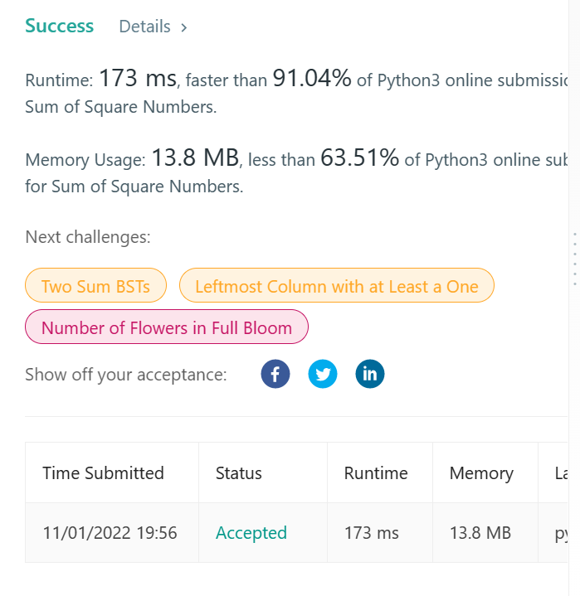Click the 173 ms cell in the table
Screen dimensions: 580x596
point(372,533)
